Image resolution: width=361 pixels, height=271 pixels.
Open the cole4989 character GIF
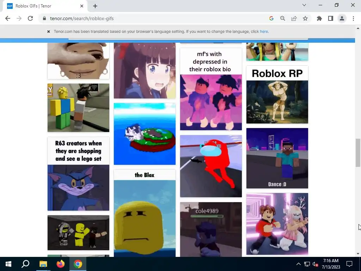coord(211,229)
